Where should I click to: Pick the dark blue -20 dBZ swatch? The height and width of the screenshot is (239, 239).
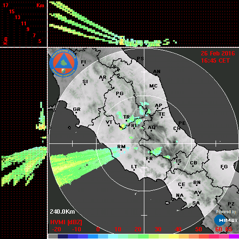(63, 236)
